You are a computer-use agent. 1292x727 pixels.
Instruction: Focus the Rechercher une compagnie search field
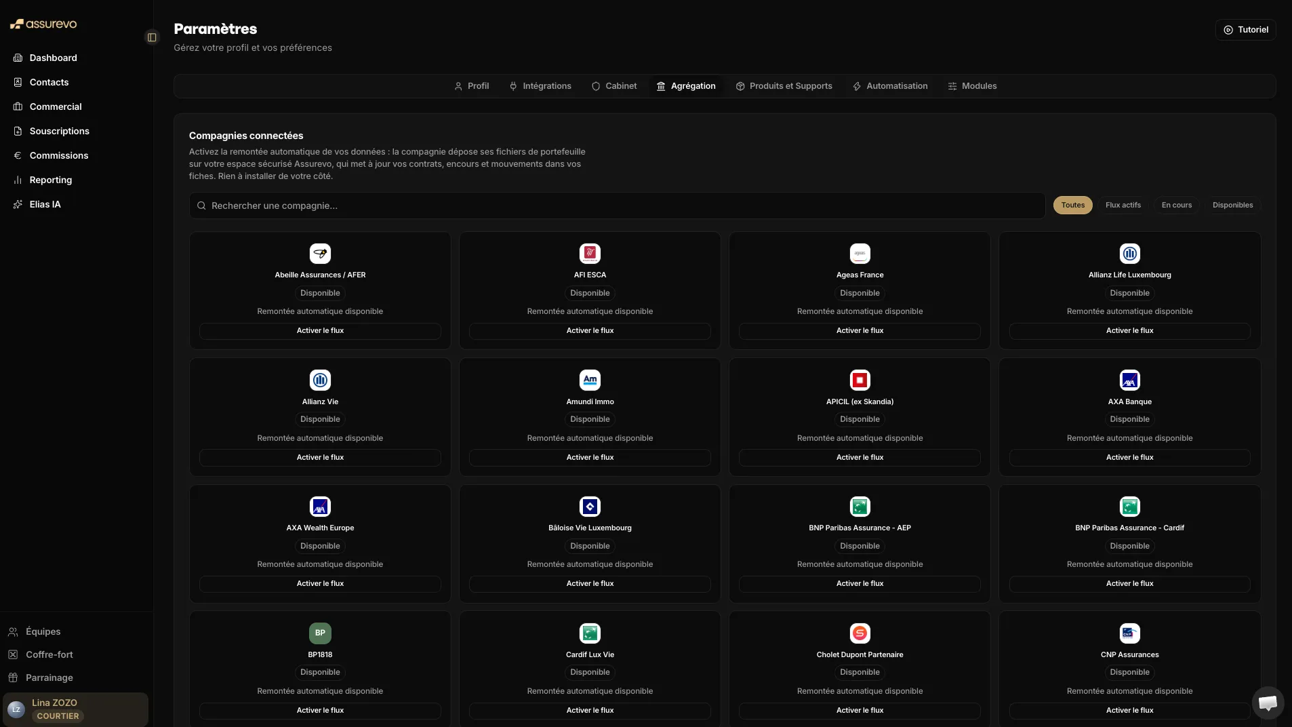click(x=617, y=205)
